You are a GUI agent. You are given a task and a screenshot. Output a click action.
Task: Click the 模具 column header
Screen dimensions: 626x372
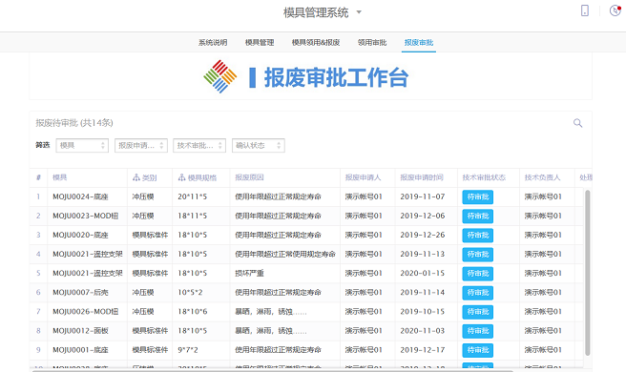click(60, 177)
